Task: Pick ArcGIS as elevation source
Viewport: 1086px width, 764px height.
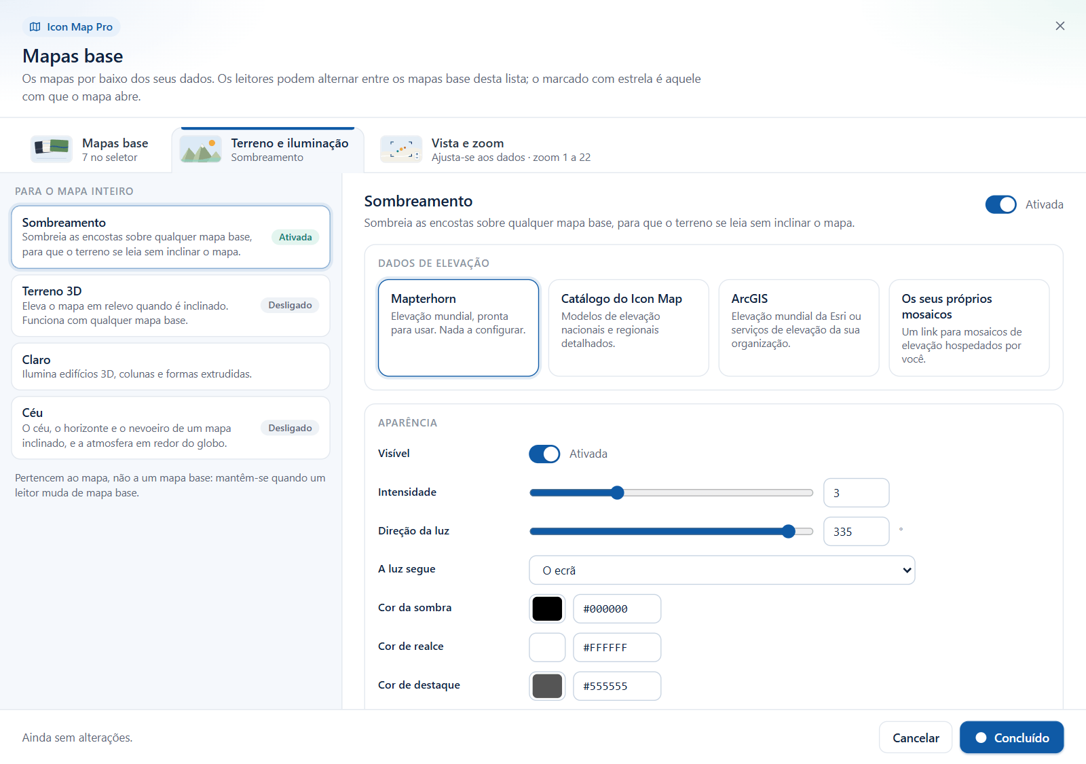Action: pyautogui.click(x=799, y=327)
